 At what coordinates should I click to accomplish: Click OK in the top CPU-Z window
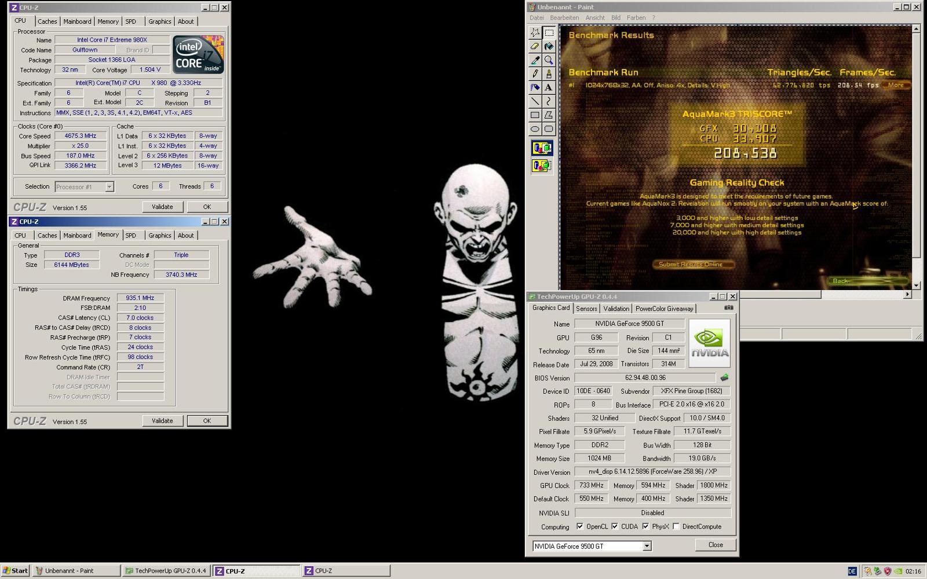pos(207,207)
